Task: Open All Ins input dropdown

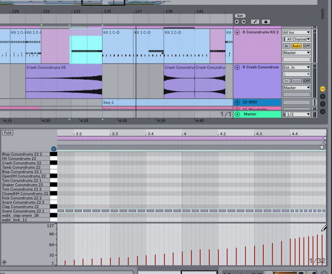Action: [x=297, y=32]
